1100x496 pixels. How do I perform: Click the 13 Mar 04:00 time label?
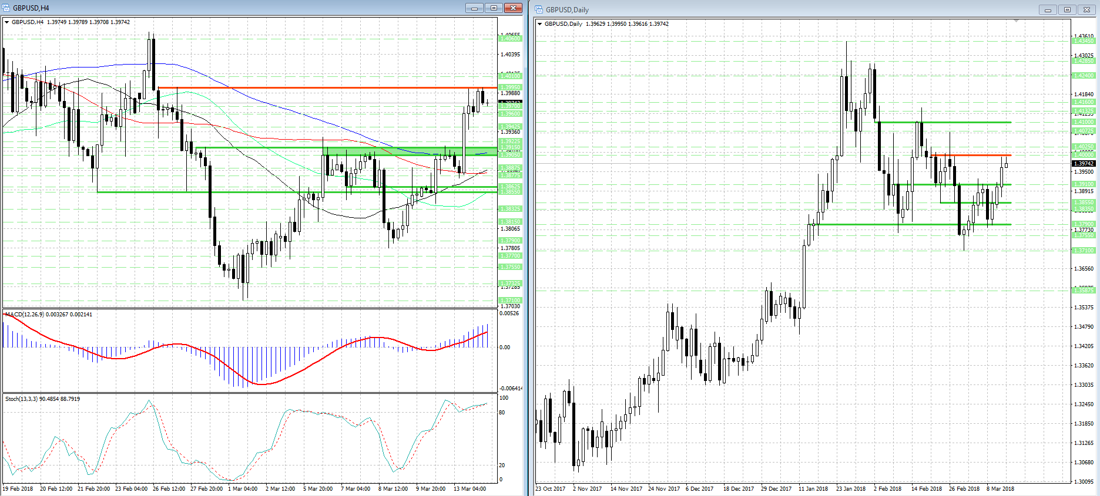click(469, 488)
